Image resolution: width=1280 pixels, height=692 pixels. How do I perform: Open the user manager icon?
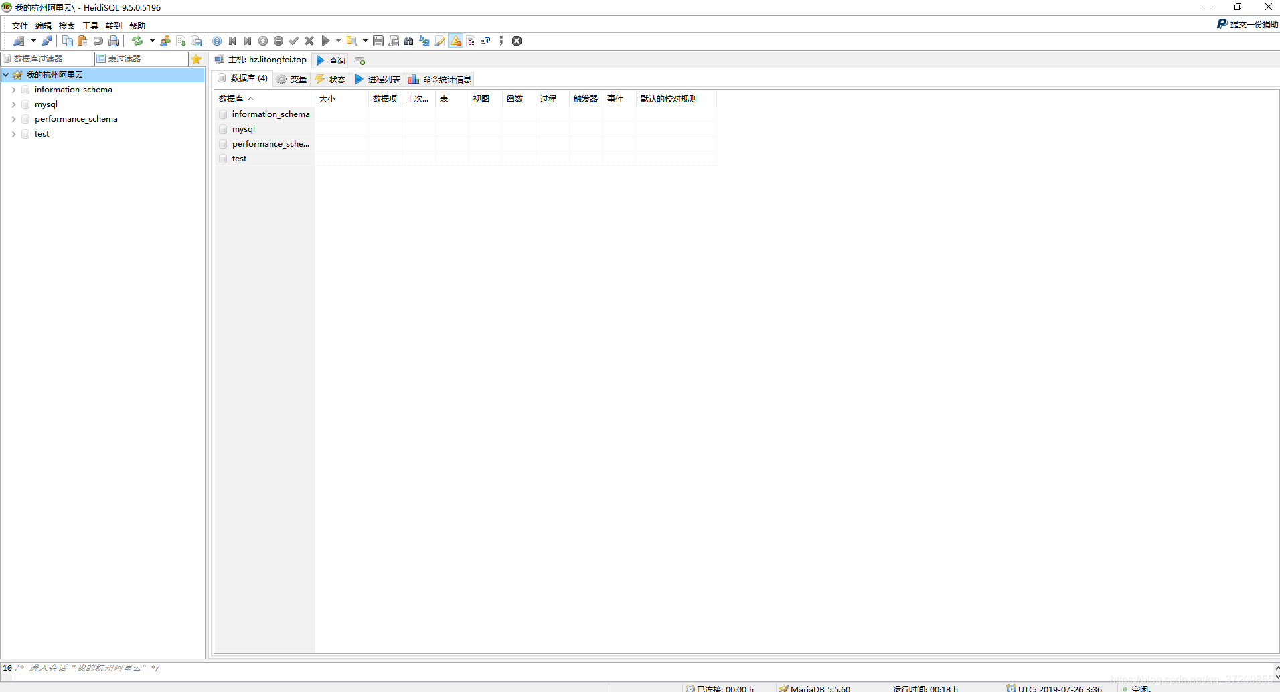tap(165, 41)
